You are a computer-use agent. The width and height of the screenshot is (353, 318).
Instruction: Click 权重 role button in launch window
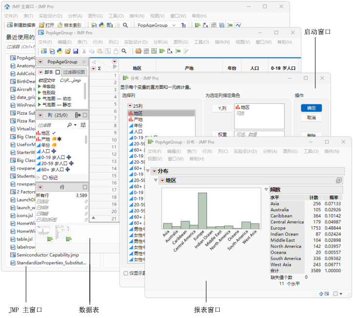tap(222, 135)
